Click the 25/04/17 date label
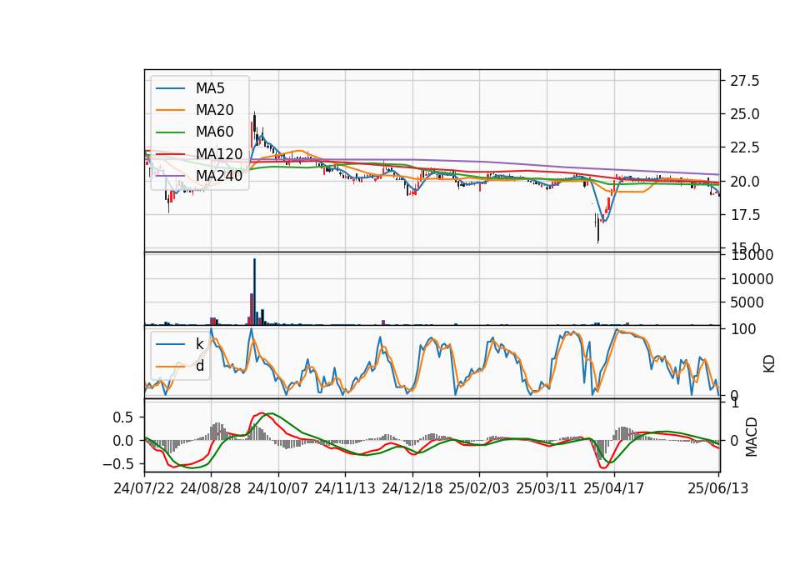 614,488
